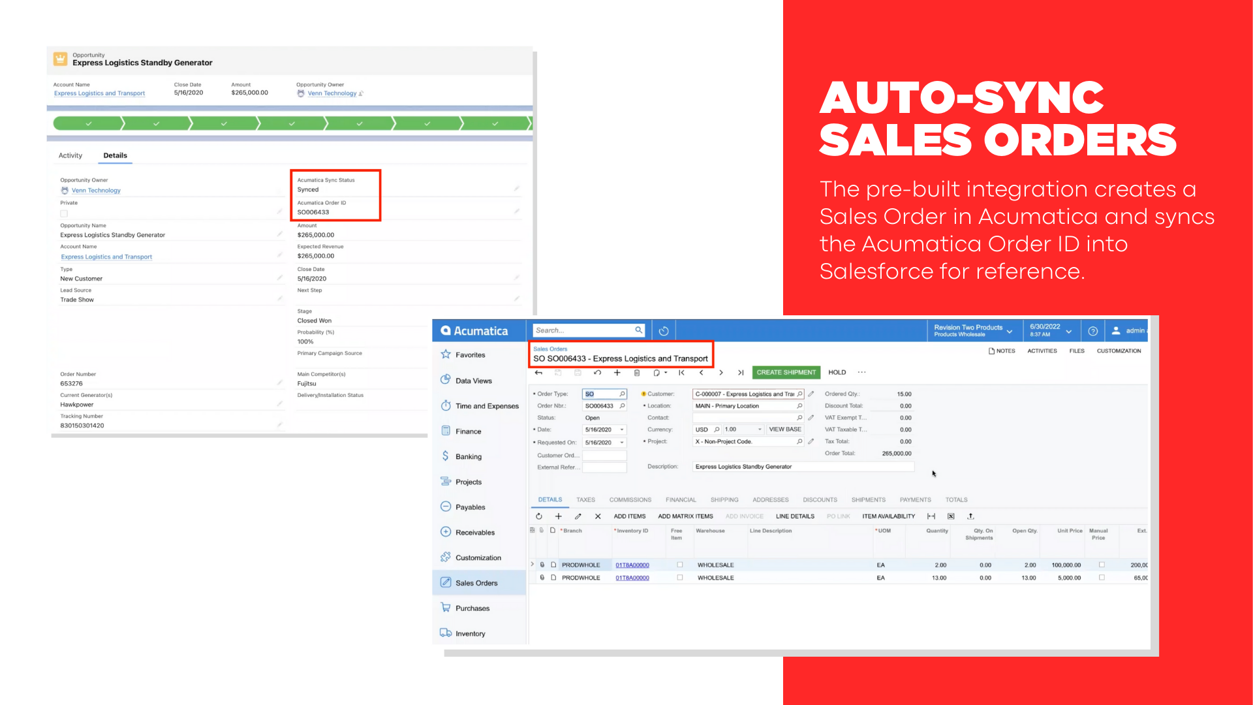Open the clipboard dropdown arrow in toolbar

coord(666,373)
